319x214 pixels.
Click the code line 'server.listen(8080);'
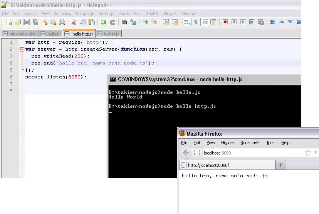(x=56, y=77)
